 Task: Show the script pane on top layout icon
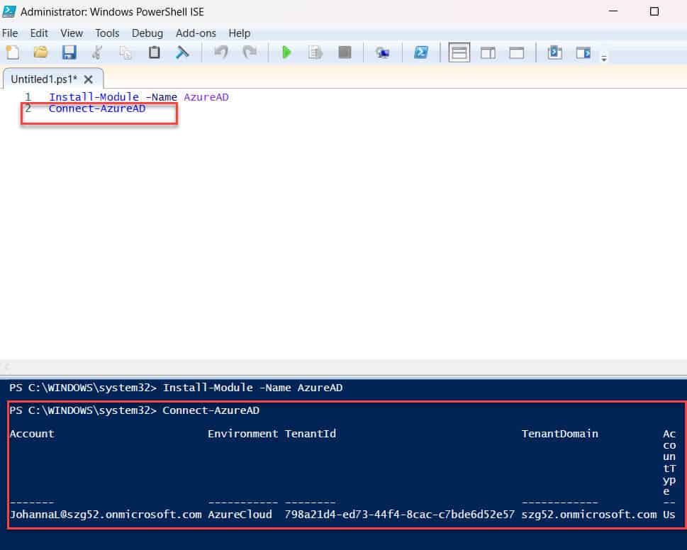tap(459, 52)
